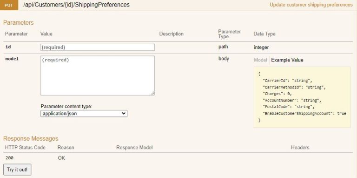Click the 'Parameter content type:' label
The width and height of the screenshot is (357, 178).
tap(66, 107)
